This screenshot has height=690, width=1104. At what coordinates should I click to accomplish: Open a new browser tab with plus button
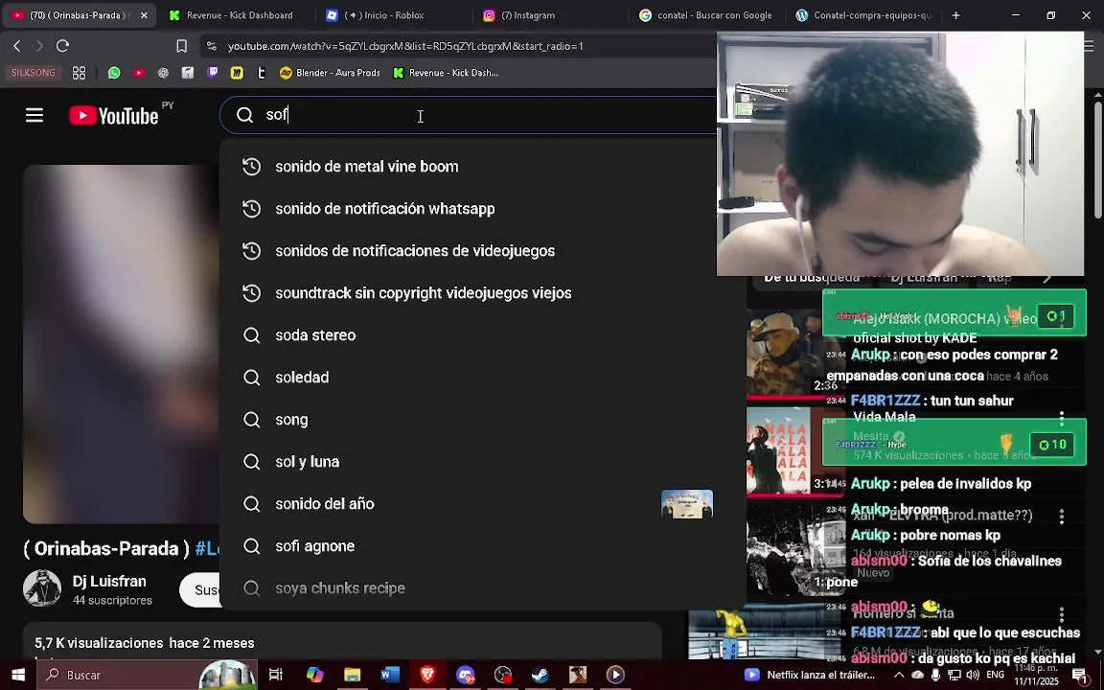click(955, 14)
